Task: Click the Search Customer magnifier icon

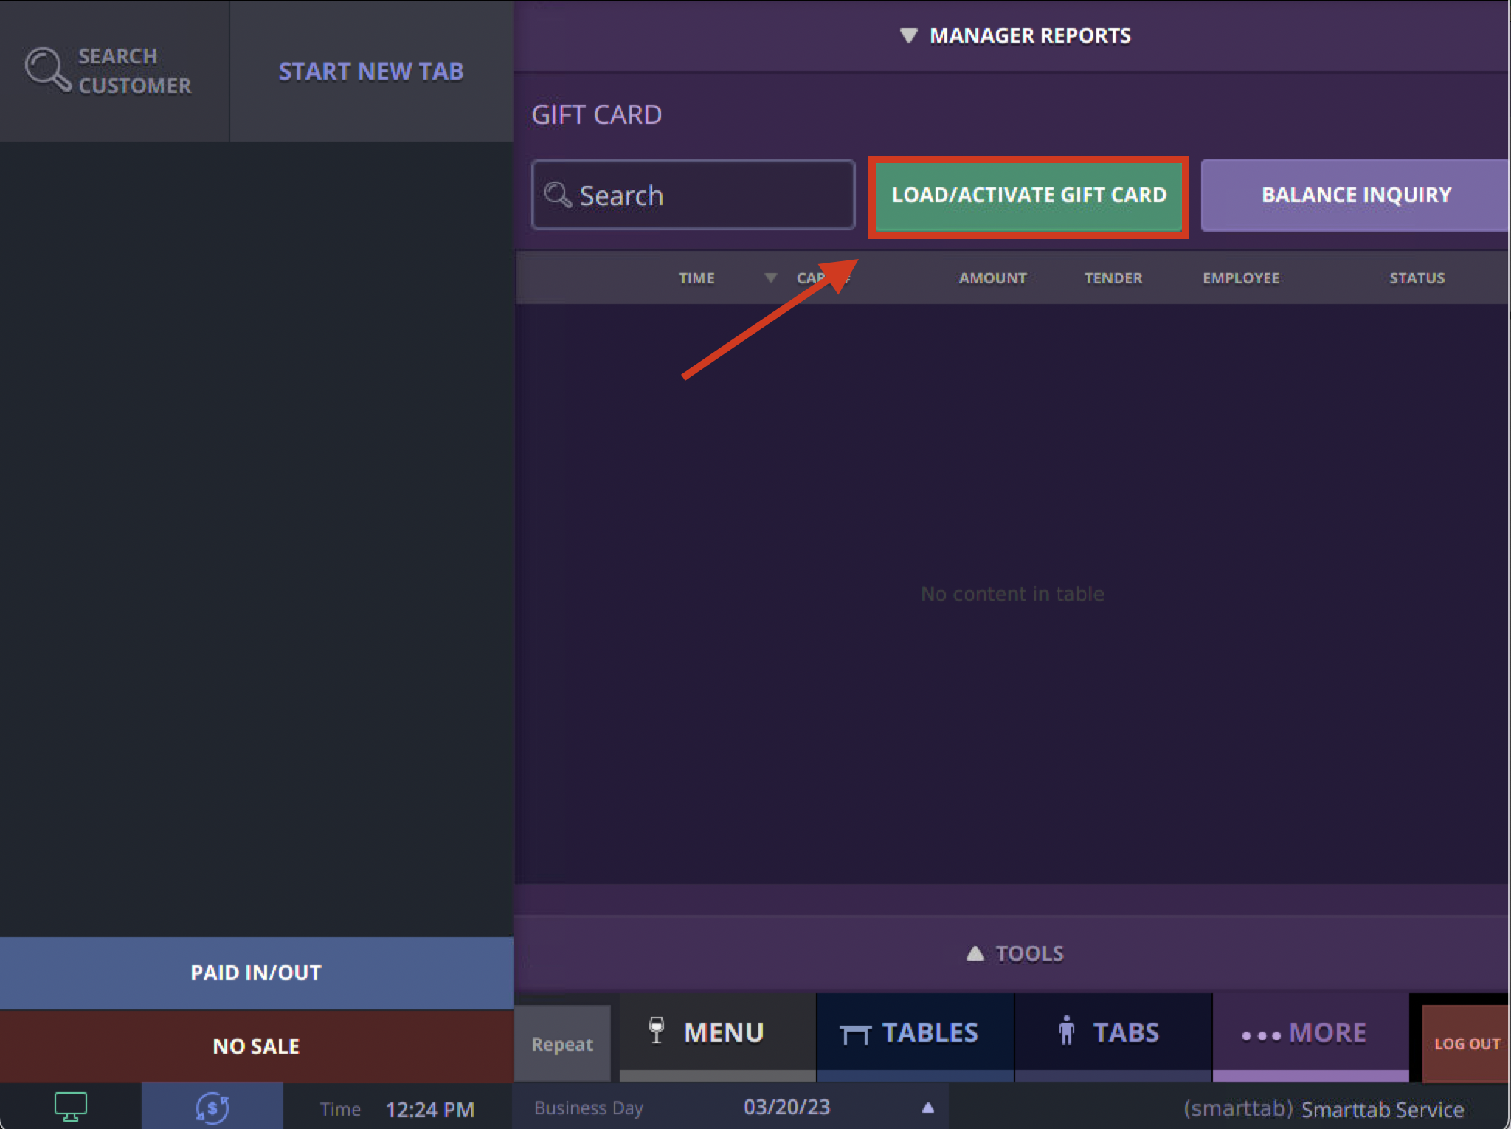Action: pyautogui.click(x=47, y=69)
